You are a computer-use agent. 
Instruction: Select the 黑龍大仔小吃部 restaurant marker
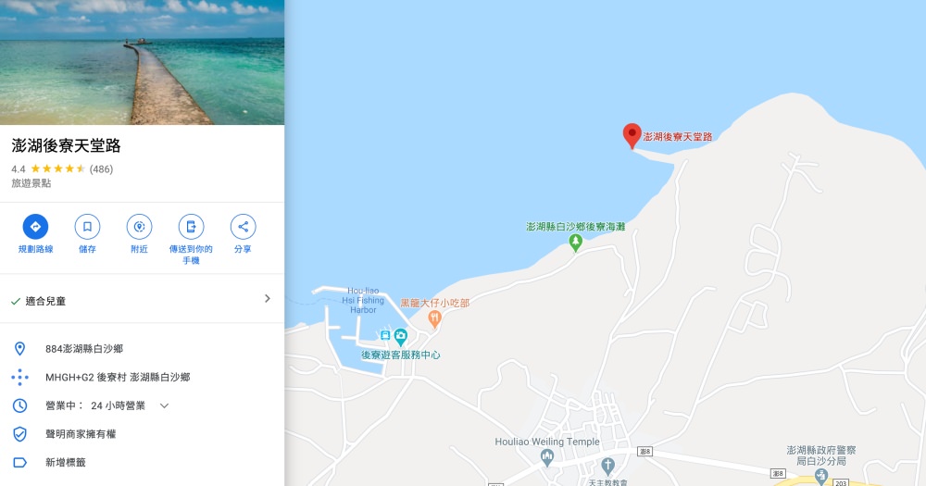(x=434, y=319)
